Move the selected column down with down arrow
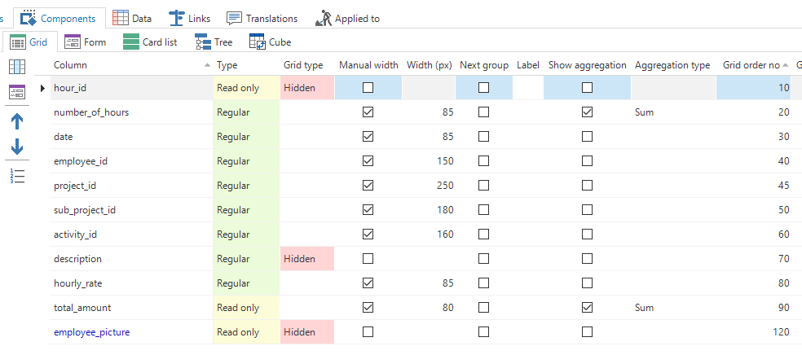802x355 pixels. pos(16,147)
